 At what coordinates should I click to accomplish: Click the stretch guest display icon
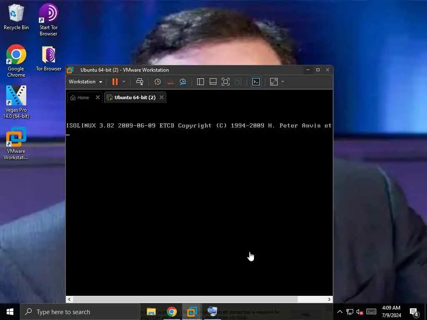(x=274, y=82)
